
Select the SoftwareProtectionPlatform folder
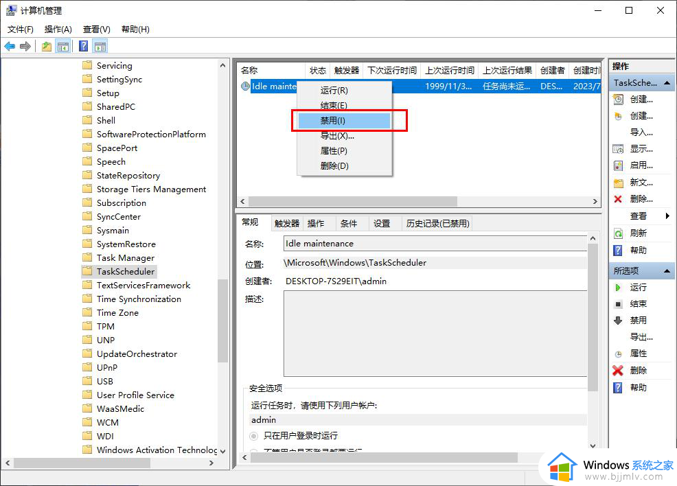click(x=151, y=135)
